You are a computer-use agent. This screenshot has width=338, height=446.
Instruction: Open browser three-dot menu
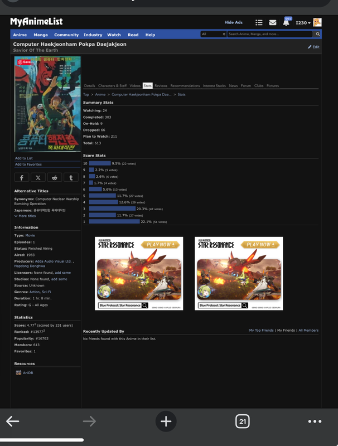point(315,421)
